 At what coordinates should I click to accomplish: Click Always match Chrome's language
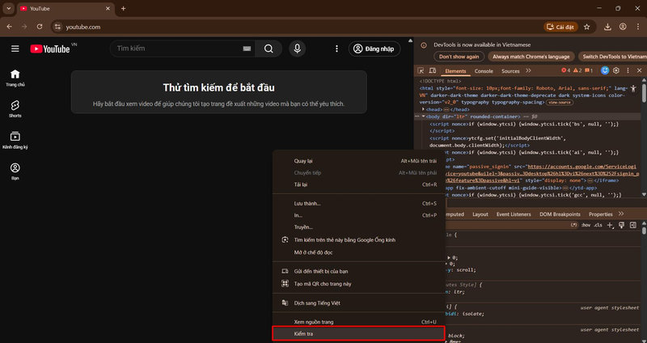point(531,57)
